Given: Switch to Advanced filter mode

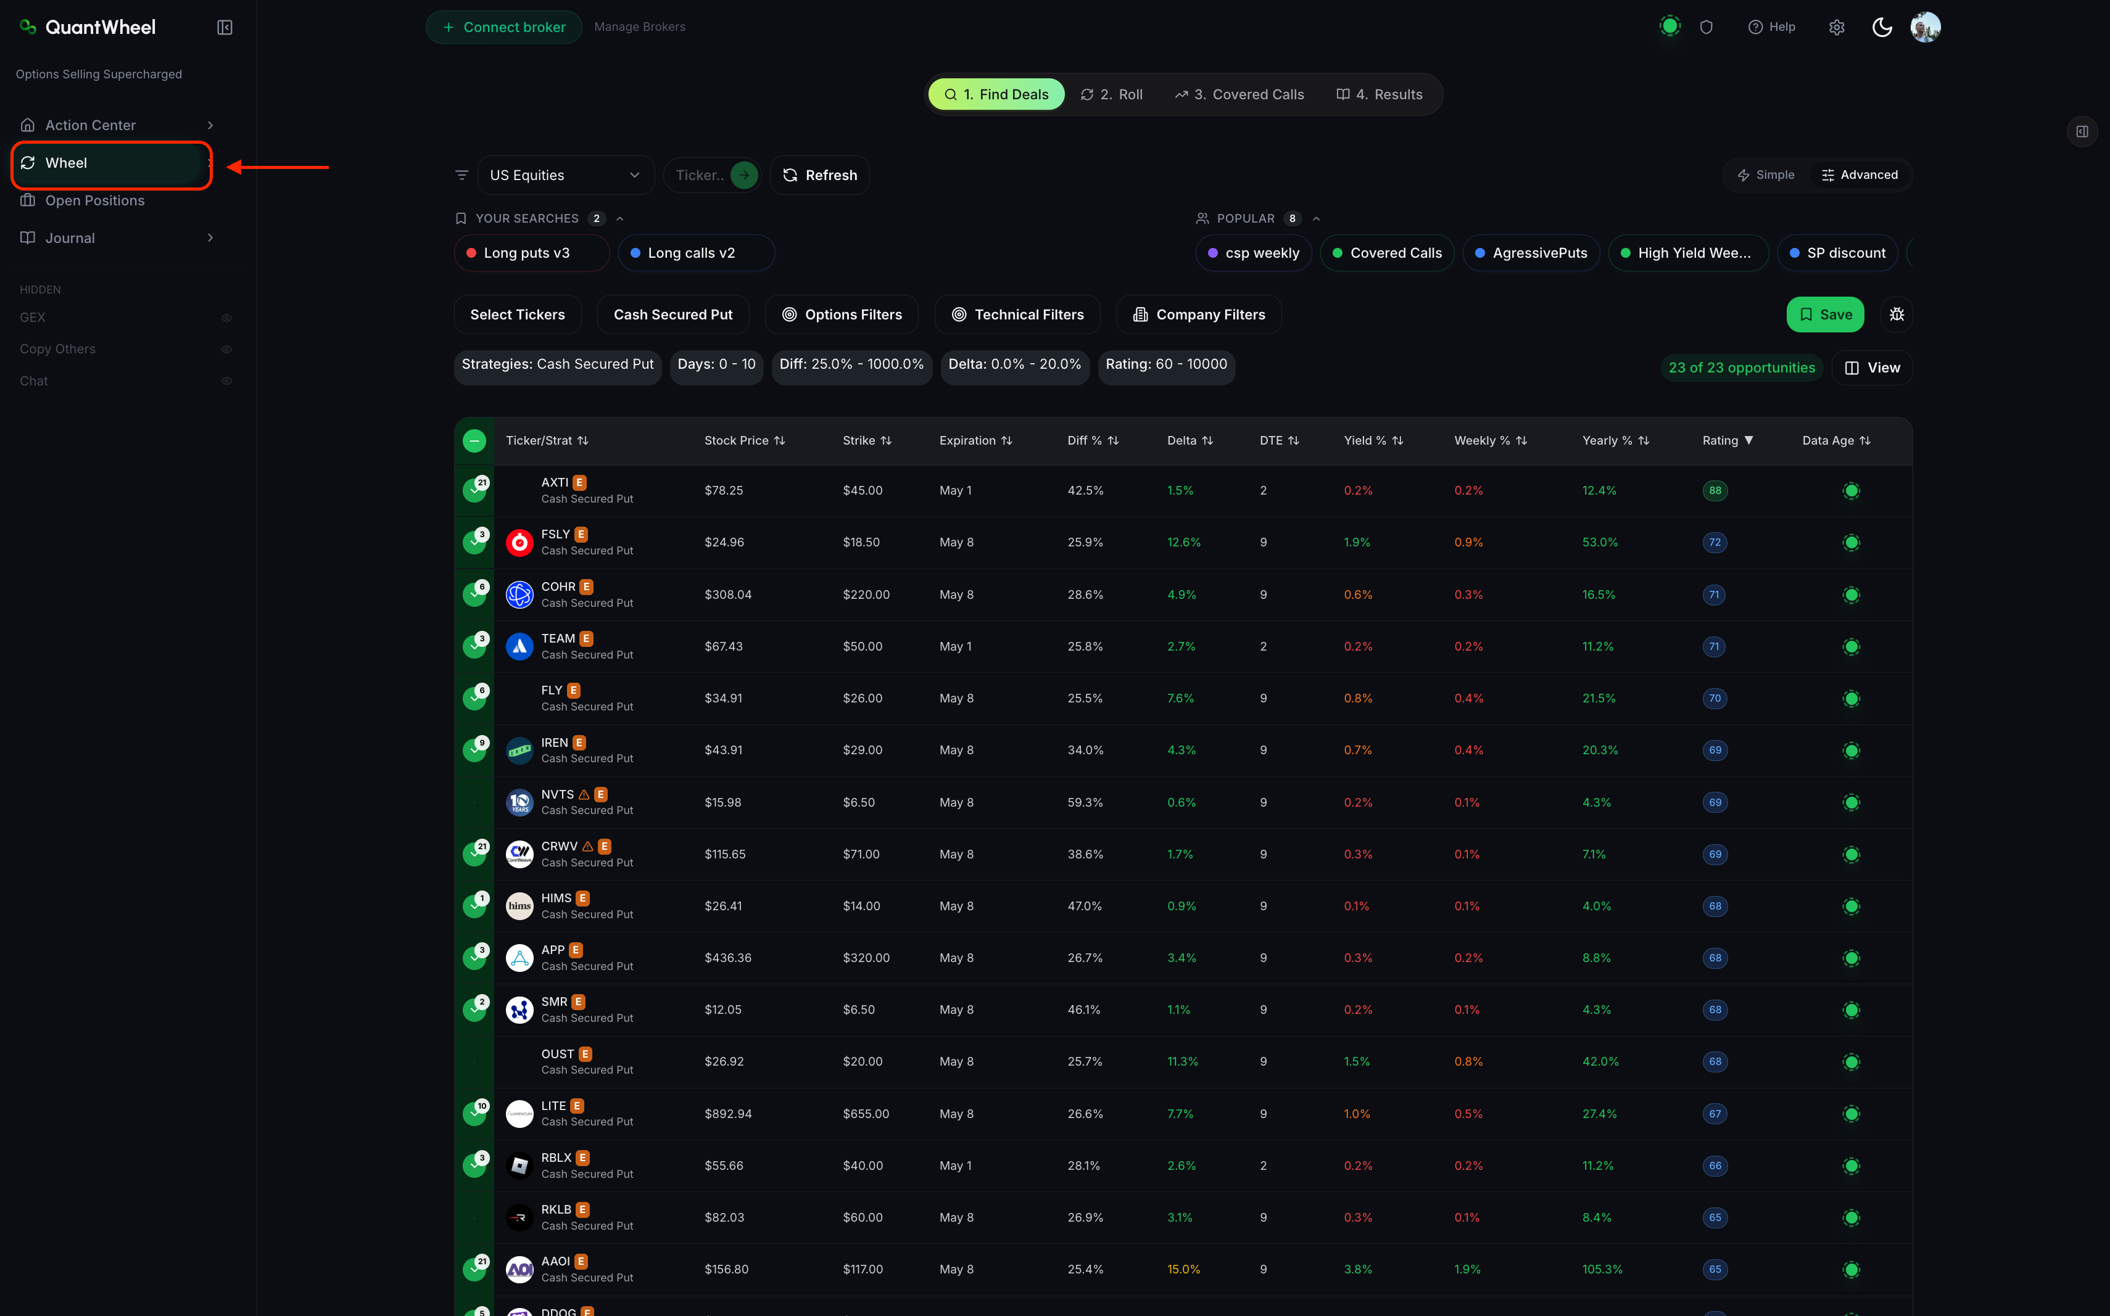Looking at the screenshot, I should coord(1859,175).
